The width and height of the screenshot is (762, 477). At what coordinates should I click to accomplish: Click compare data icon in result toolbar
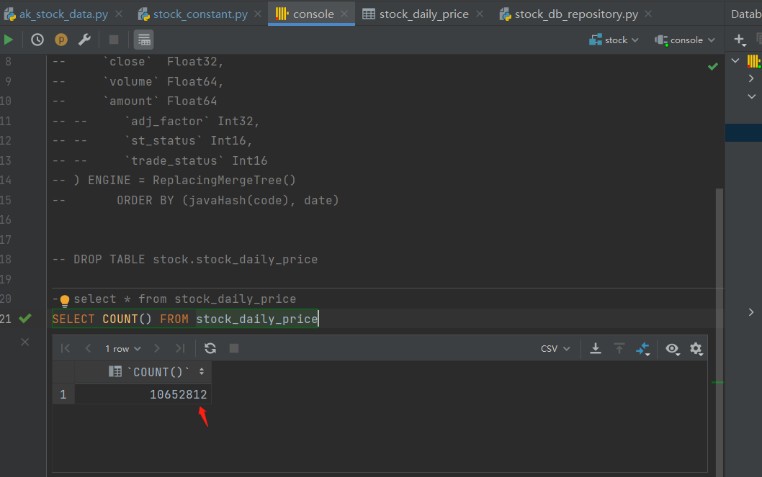(x=643, y=349)
